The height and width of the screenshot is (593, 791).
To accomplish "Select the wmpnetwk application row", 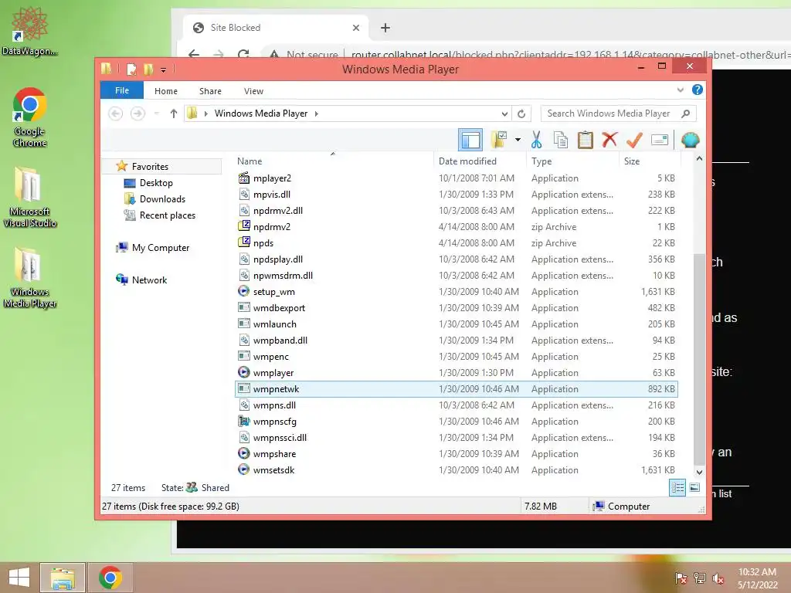I will pyautogui.click(x=457, y=389).
